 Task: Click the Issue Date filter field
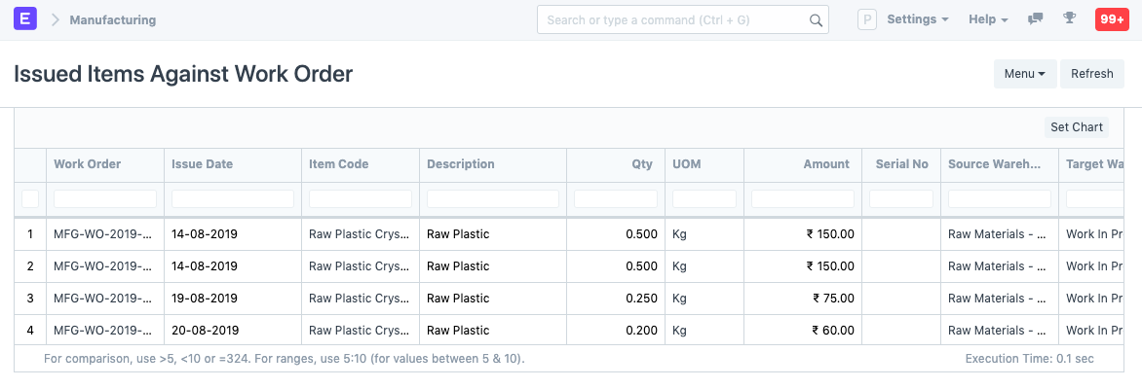pos(232,199)
